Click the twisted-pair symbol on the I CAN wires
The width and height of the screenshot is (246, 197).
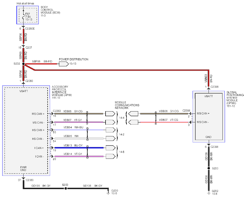87,152
